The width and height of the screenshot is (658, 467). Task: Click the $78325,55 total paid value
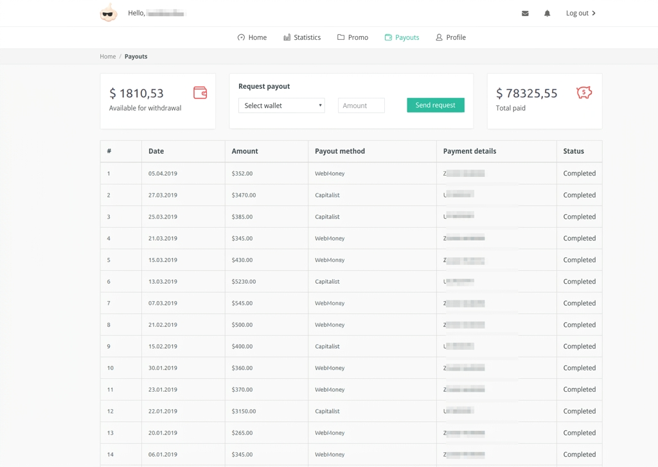(527, 93)
